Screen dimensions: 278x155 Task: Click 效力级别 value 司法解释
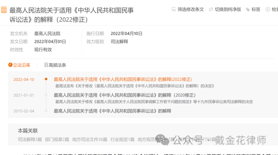[x=119, y=42]
